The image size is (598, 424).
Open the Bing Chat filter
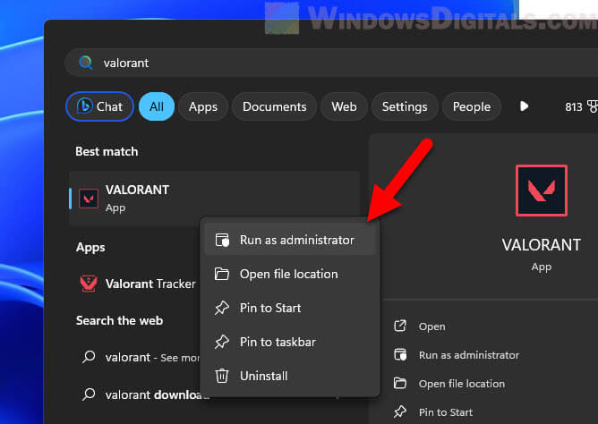pyautogui.click(x=100, y=106)
